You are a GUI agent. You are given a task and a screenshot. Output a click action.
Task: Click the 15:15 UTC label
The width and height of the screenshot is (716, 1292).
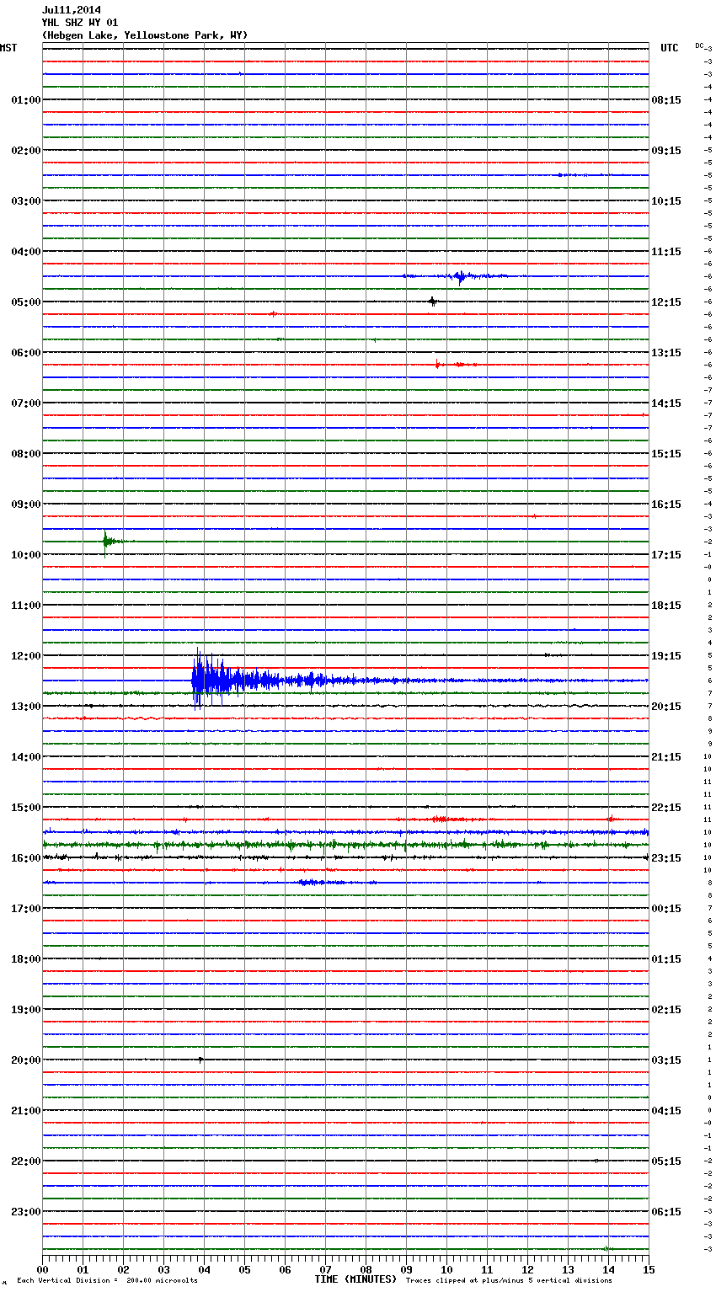pyautogui.click(x=666, y=454)
